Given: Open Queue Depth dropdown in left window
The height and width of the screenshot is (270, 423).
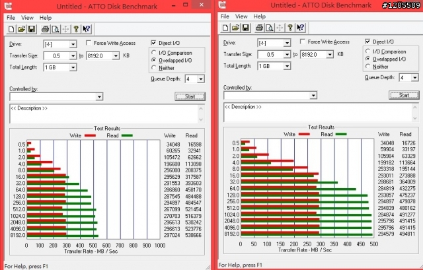Looking at the screenshot, I should point(201,79).
